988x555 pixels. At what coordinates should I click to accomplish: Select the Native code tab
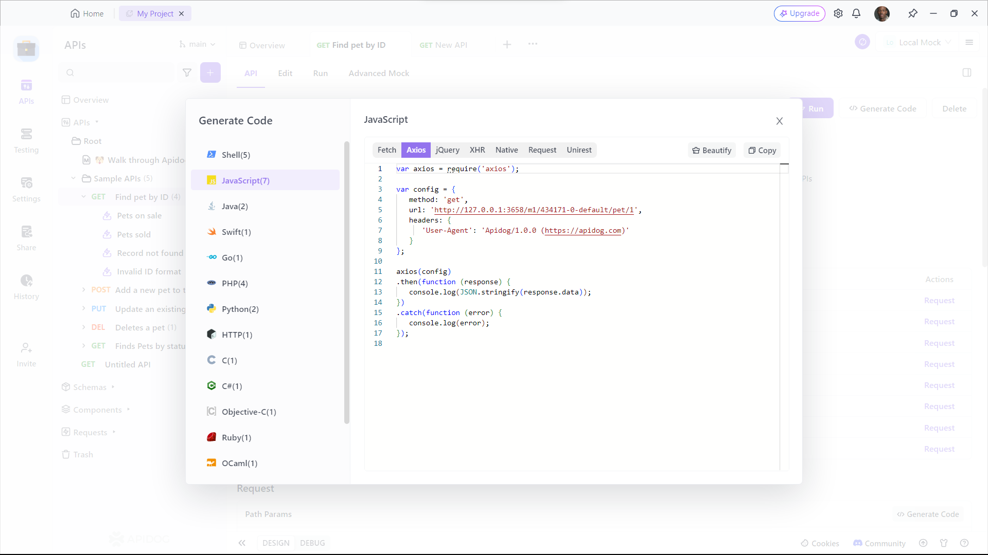[506, 150]
